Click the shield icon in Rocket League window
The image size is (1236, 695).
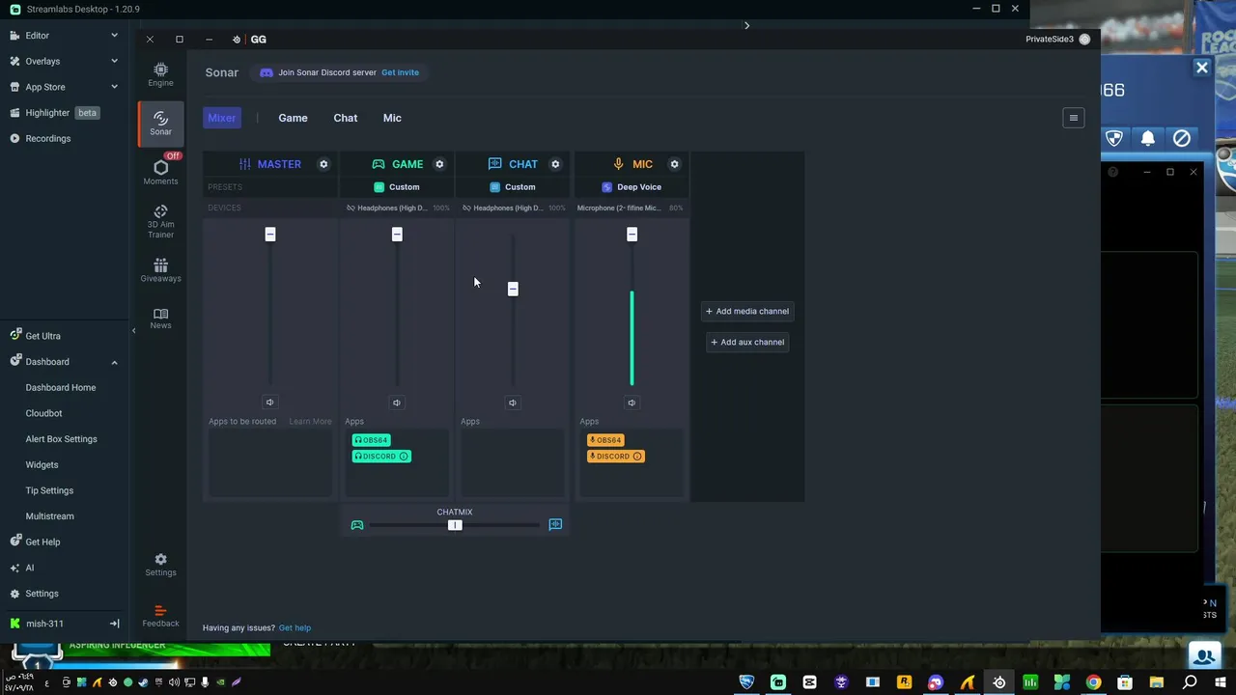(1114, 138)
